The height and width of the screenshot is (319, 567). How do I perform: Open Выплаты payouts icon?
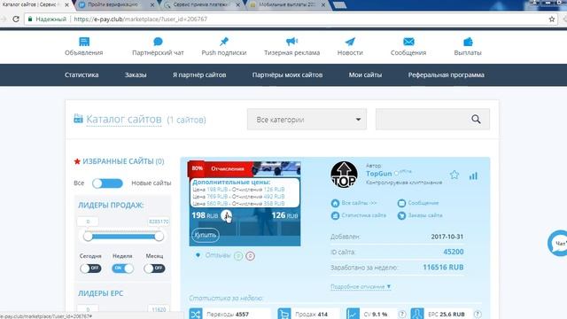pyautogui.click(x=468, y=42)
